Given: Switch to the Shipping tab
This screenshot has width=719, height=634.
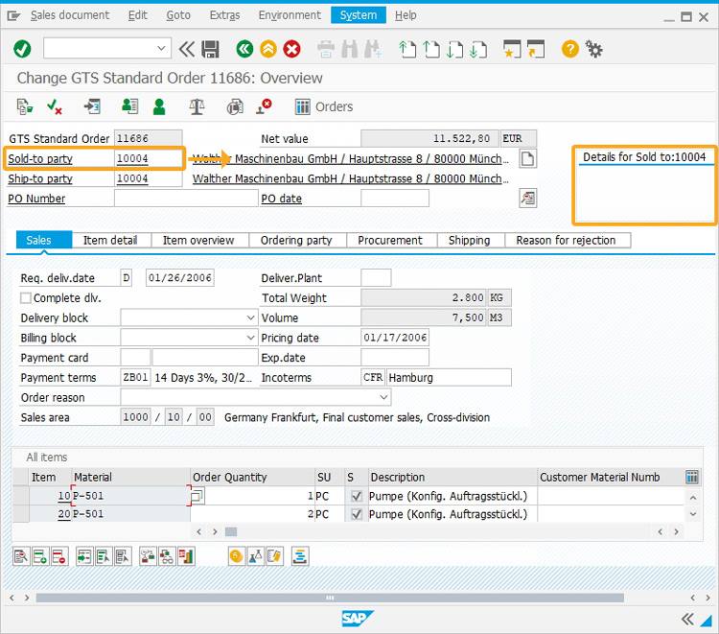Looking at the screenshot, I should tap(470, 240).
